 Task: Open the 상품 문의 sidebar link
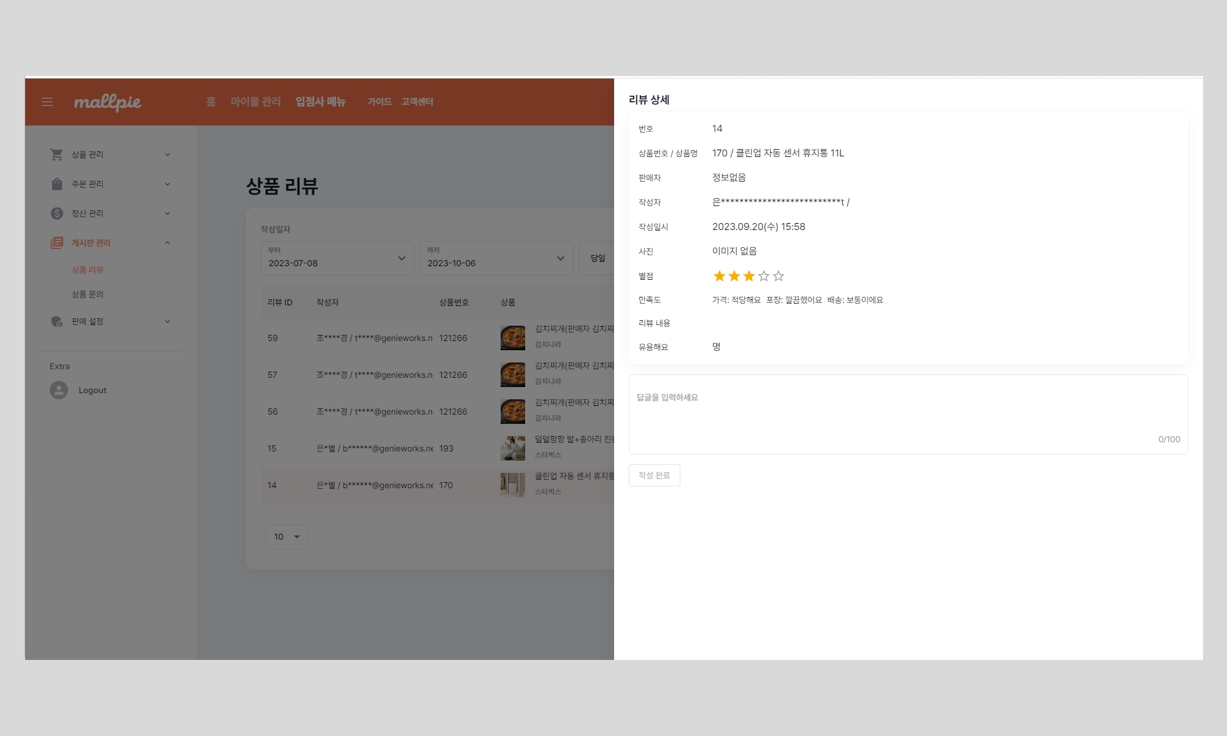tap(88, 294)
